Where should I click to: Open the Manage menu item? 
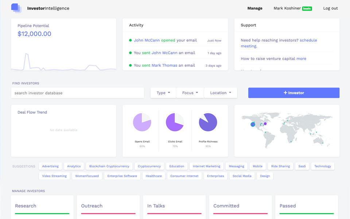(255, 8)
